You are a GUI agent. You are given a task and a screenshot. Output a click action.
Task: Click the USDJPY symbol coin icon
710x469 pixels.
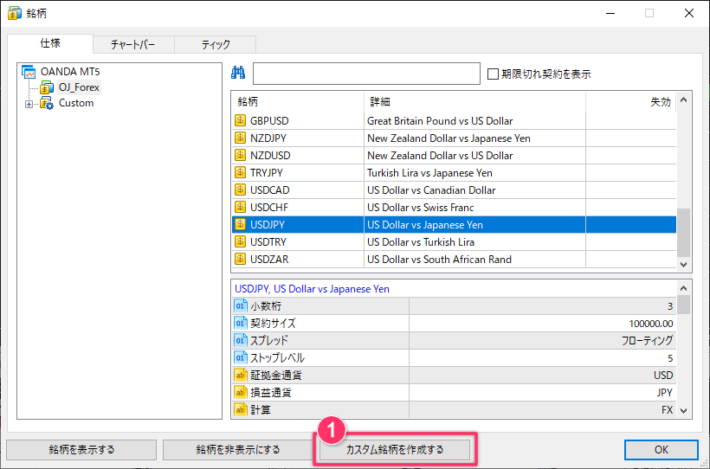240,224
